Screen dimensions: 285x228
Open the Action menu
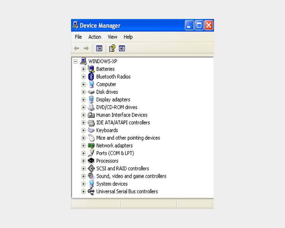[95, 37]
